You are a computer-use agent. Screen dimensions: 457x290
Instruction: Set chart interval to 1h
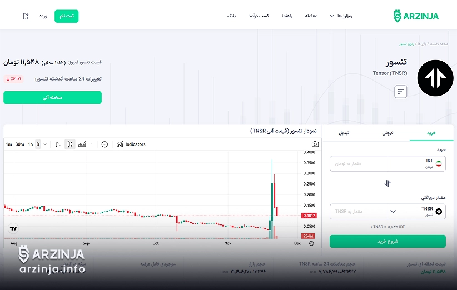pos(31,144)
